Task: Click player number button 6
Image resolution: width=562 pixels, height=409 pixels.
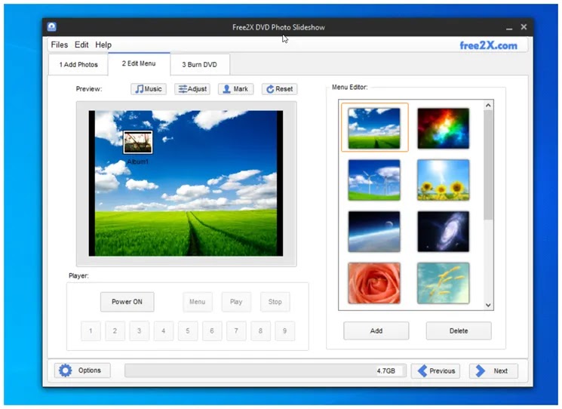Action: (x=212, y=331)
